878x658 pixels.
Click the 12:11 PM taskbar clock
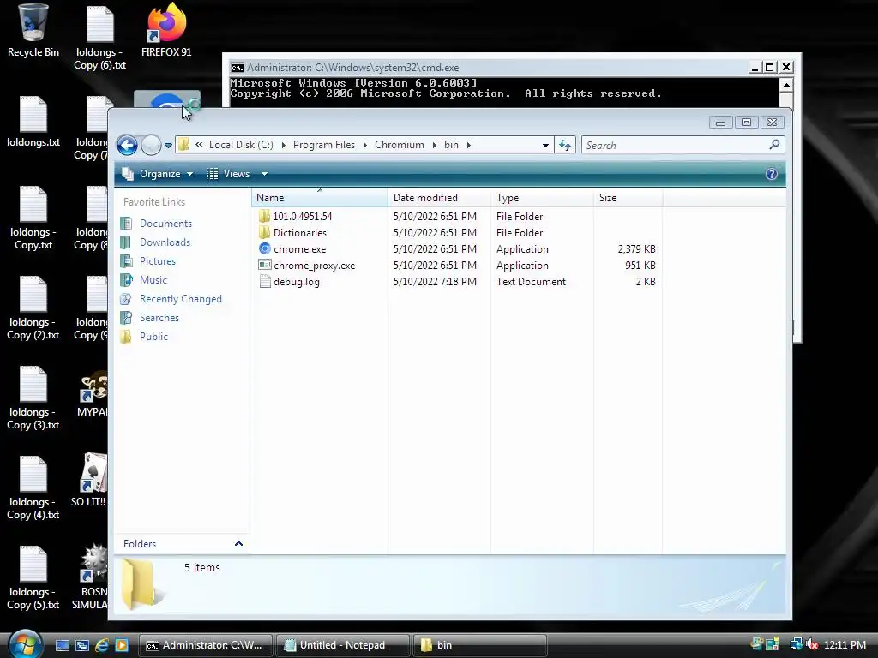pyautogui.click(x=845, y=645)
